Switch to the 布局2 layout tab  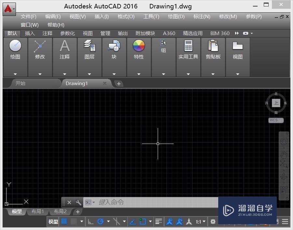coord(60,211)
